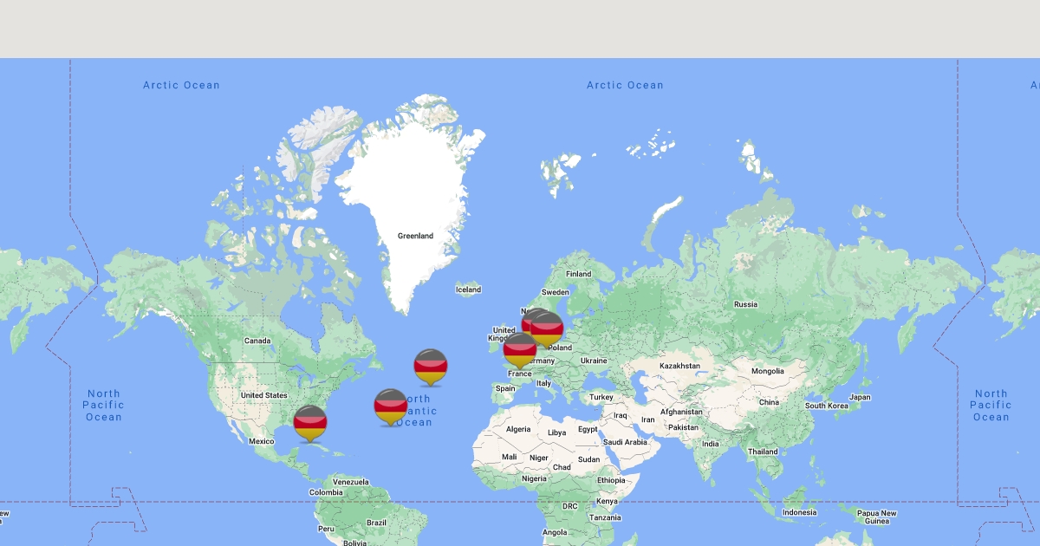Image resolution: width=1040 pixels, height=546 pixels.
Task: Click the Canada country label
Action: point(257,341)
